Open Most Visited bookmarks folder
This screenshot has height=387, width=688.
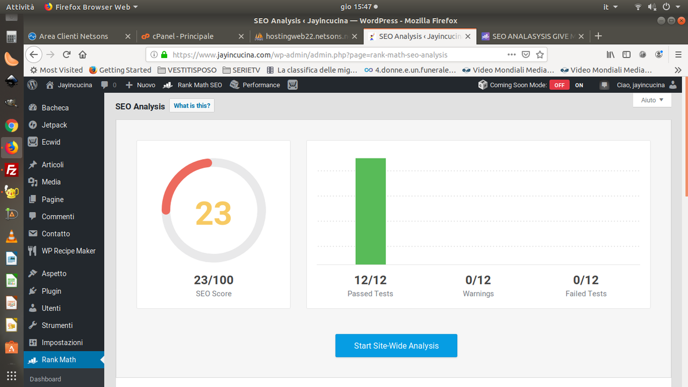pyautogui.click(x=56, y=70)
